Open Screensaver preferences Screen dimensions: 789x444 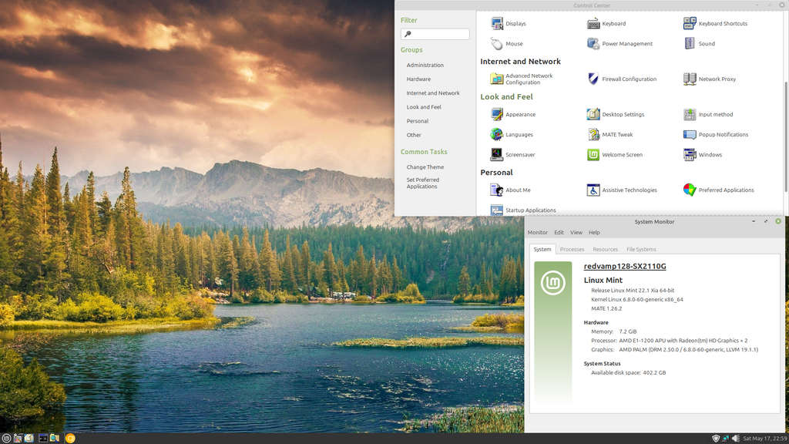click(x=512, y=154)
